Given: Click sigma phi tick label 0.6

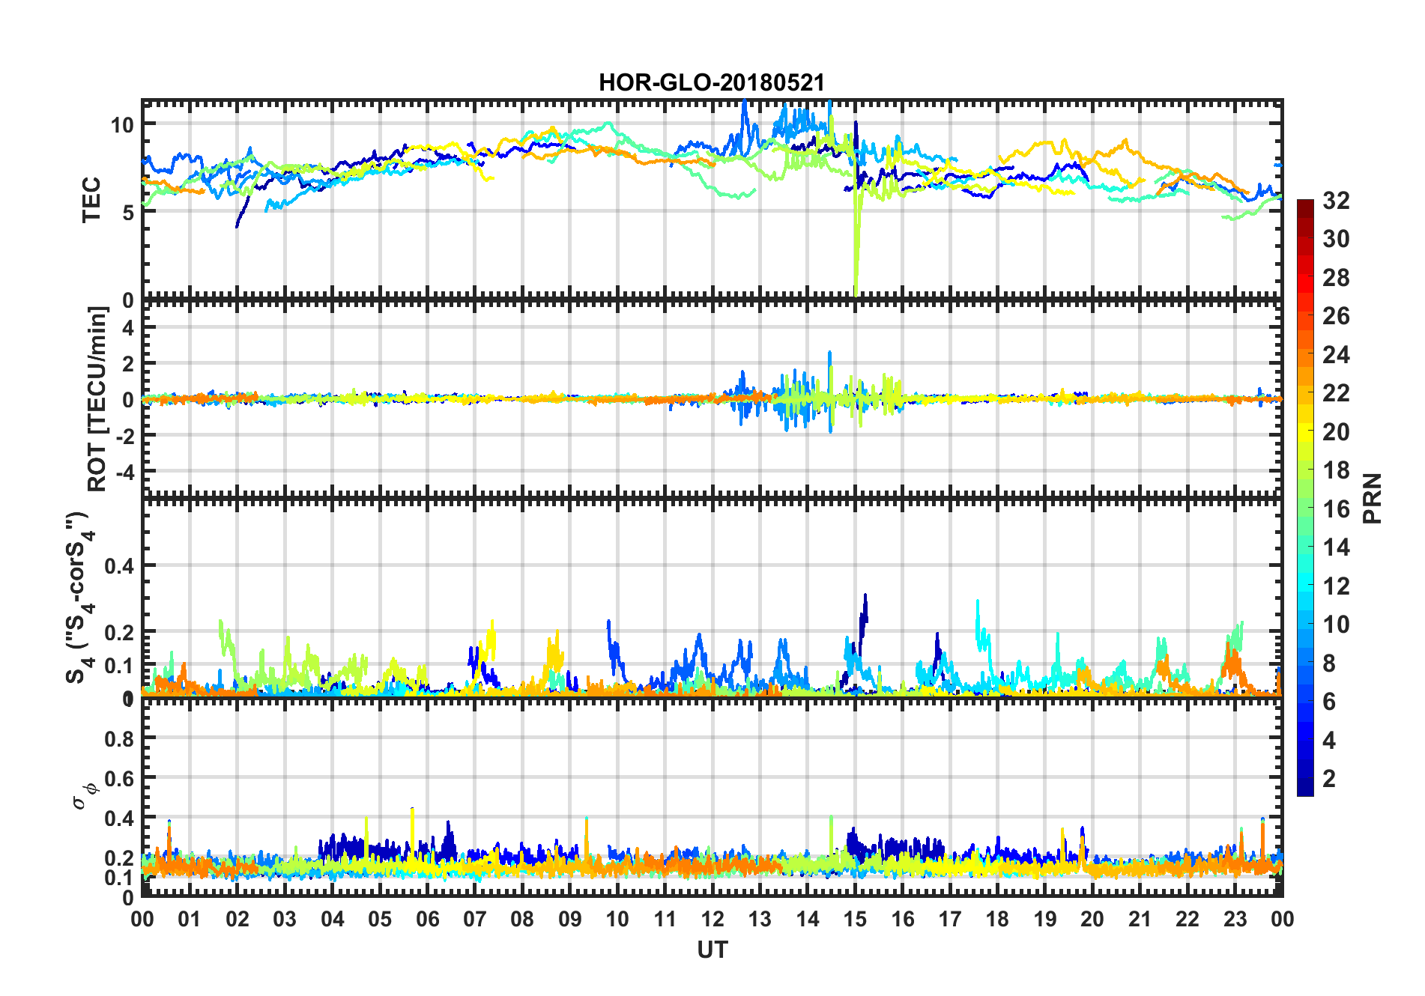Looking at the screenshot, I should click(119, 779).
